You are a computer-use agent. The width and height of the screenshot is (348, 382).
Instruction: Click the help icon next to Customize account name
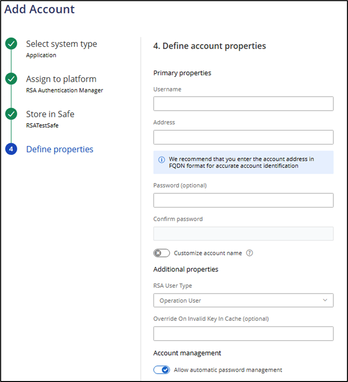tap(249, 253)
